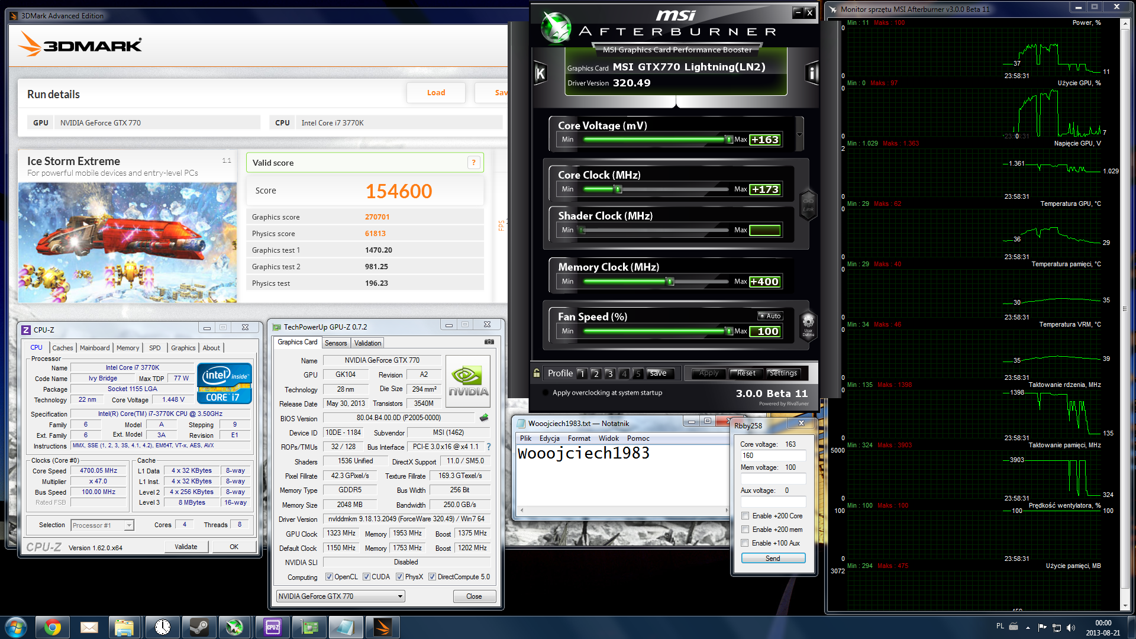1136x639 pixels.
Task: Switch to the Sensors tab in GPU-Z
Action: 335,343
